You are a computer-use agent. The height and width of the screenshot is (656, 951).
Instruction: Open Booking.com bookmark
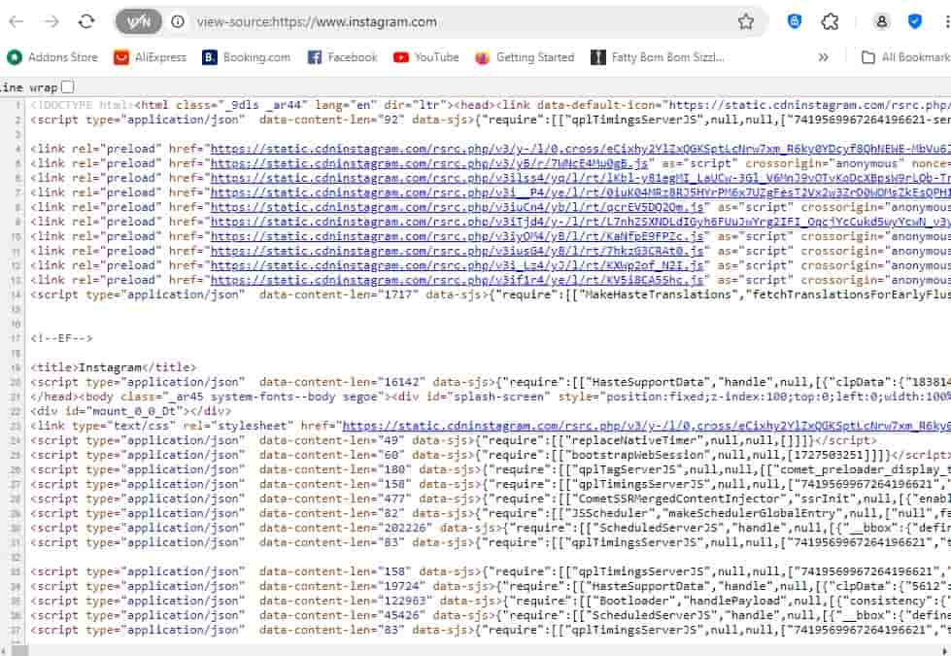[x=246, y=57]
